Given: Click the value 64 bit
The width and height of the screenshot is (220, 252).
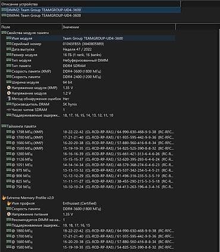Looking at the screenshot, I should tap(68, 82).
